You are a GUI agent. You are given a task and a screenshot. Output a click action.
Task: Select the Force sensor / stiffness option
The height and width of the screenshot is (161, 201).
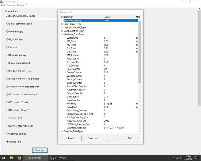click(x=8, y=126)
